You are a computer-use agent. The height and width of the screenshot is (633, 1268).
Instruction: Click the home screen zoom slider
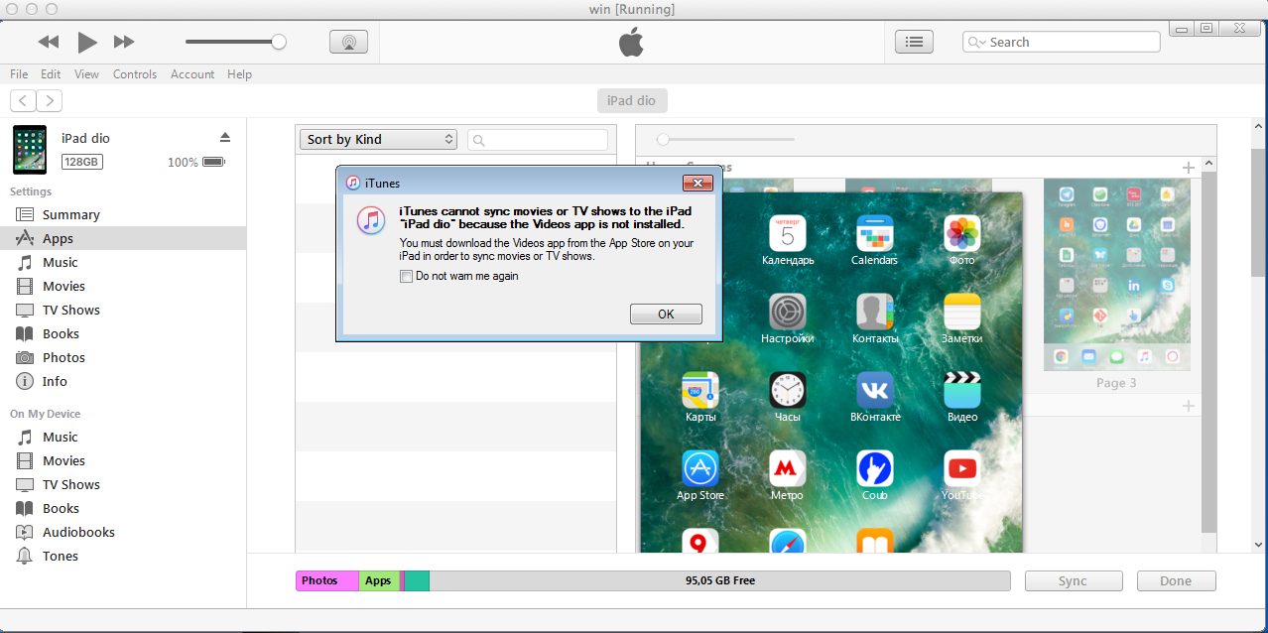tap(663, 140)
